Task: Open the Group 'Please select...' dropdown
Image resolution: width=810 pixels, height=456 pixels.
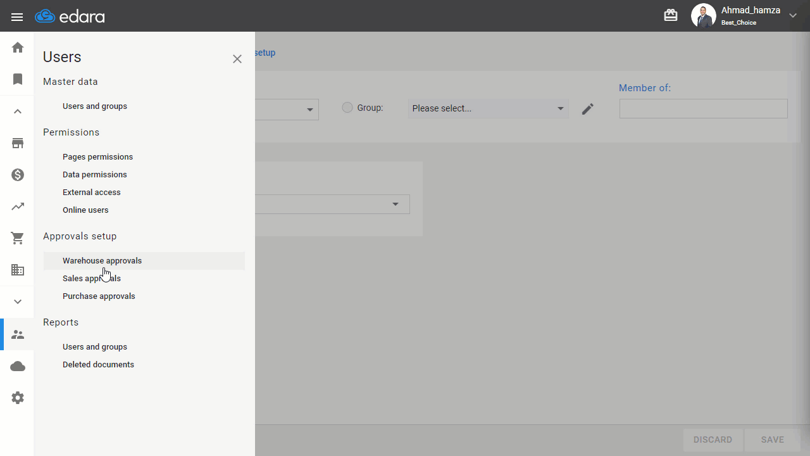Action: (x=488, y=108)
